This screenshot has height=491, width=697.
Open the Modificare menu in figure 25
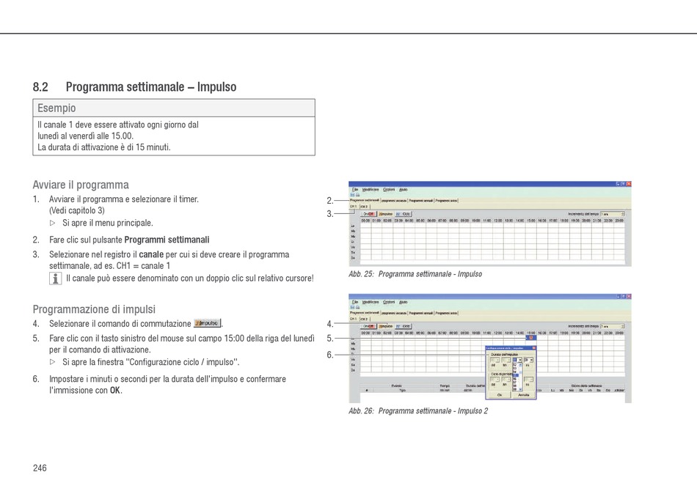[x=371, y=190]
